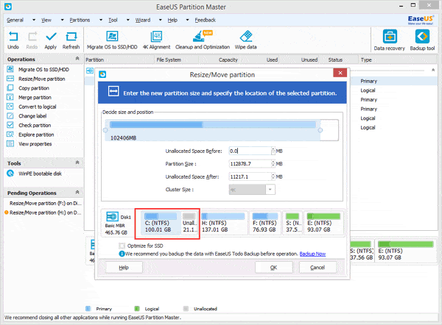
Task: Select pending Resize/Move partition (H:) entry
Action: pyautogui.click(x=45, y=213)
